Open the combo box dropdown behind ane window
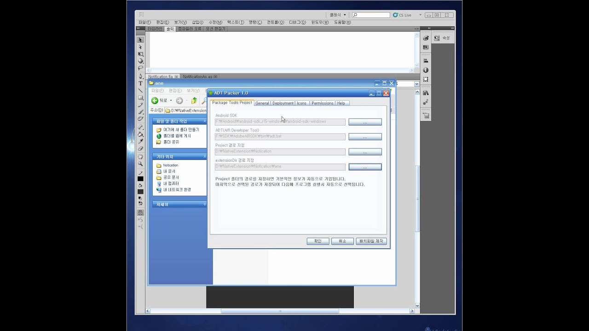Image resolution: width=589 pixels, height=331 pixels. coord(416,84)
